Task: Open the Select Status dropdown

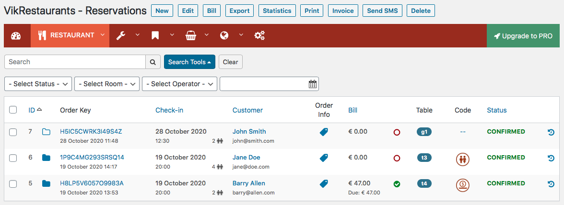Action: pos(38,84)
